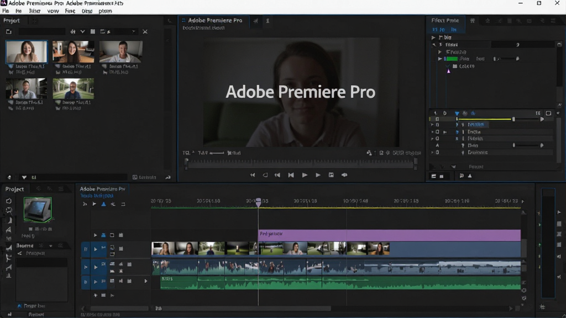Click the icon right of the Effect panel tab
566x318 pixels.
click(x=473, y=20)
